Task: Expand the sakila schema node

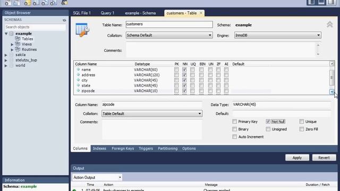Action: pyautogui.click(x=6, y=55)
